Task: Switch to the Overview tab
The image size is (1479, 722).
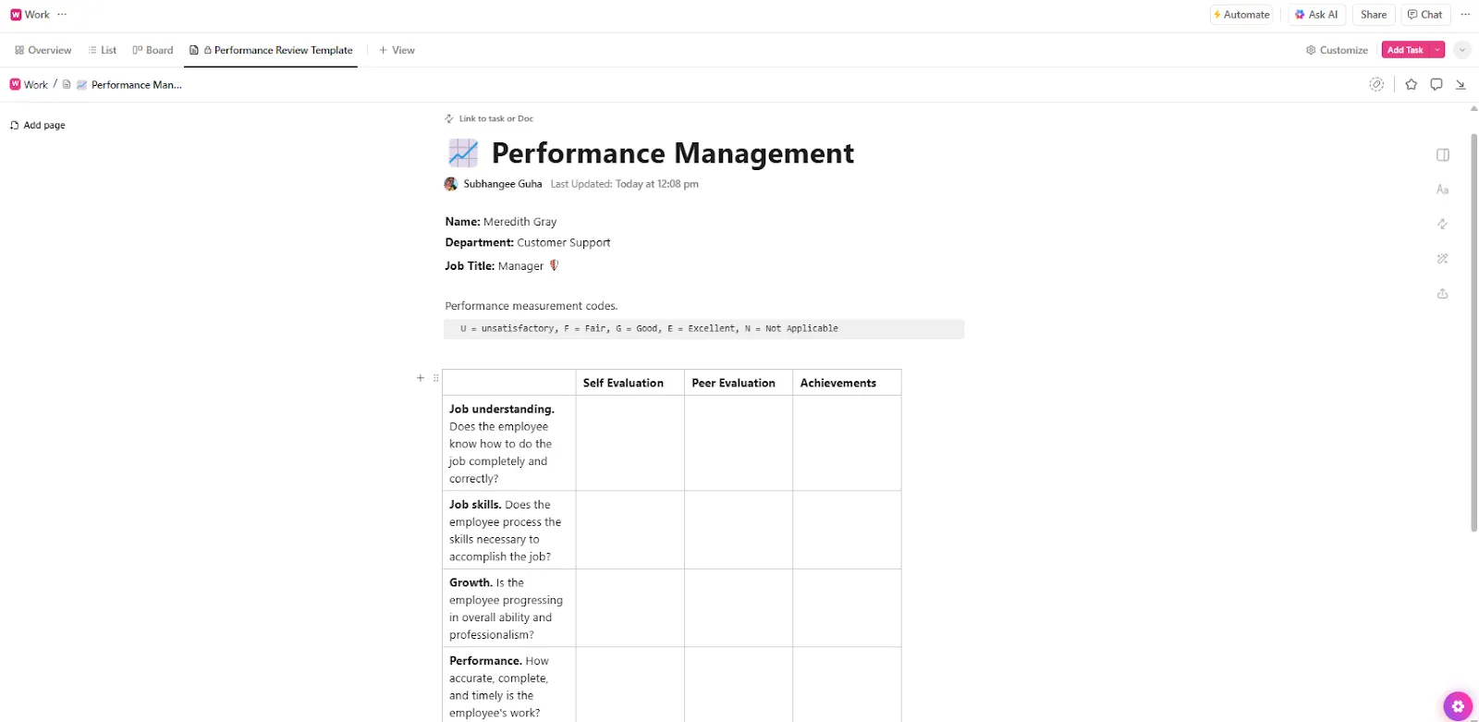Action: coord(43,50)
